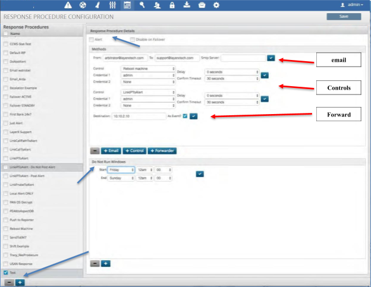Click the sliders configuration icon
The width and height of the screenshot is (371, 287).
(113, 5)
